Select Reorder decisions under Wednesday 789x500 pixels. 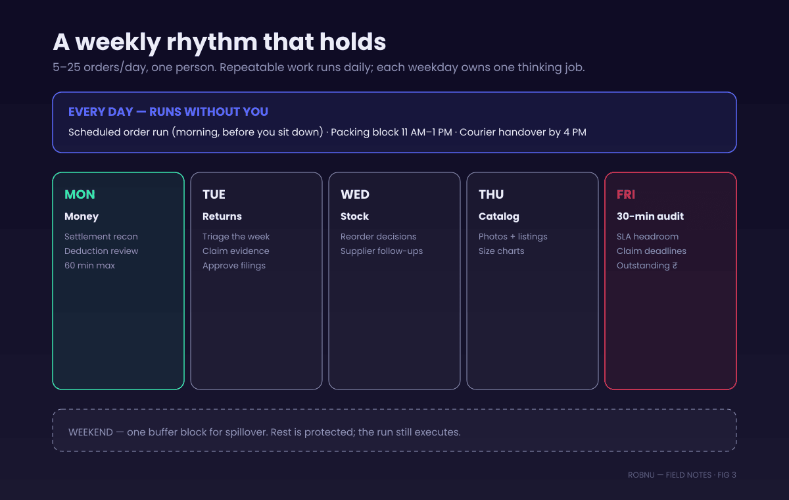click(379, 237)
